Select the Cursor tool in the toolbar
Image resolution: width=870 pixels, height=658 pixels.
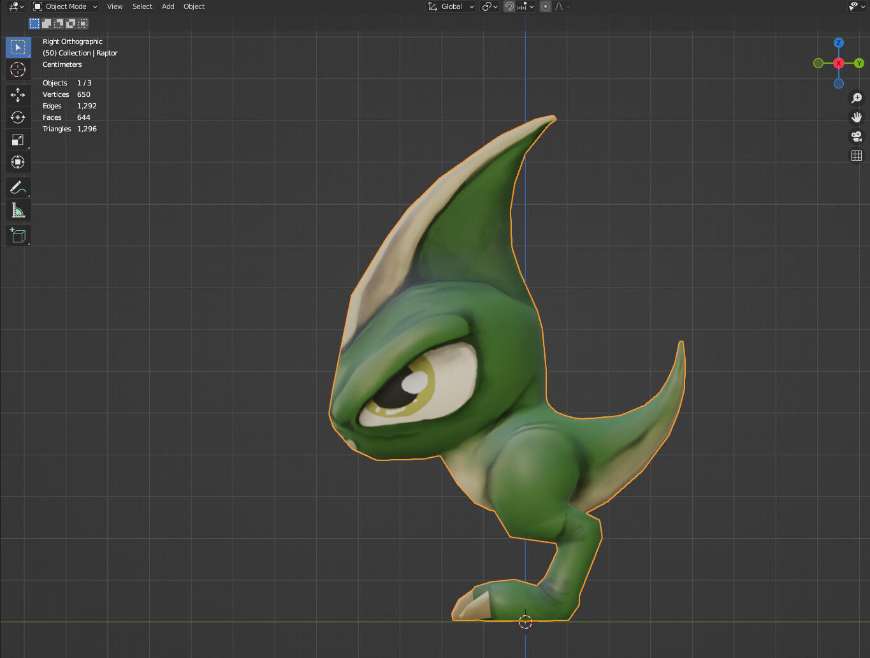(18, 69)
